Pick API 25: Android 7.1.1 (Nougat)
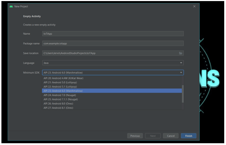Viewport: 226px width, 145px height. coord(112,99)
